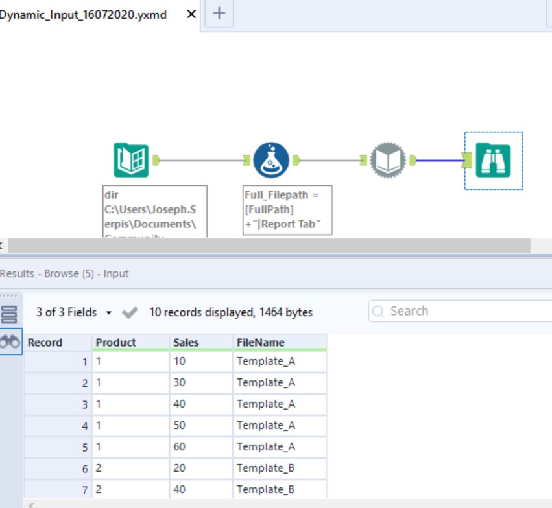Switch to data view via small binoculars icon
The width and height of the screenshot is (552, 508).
point(10,341)
